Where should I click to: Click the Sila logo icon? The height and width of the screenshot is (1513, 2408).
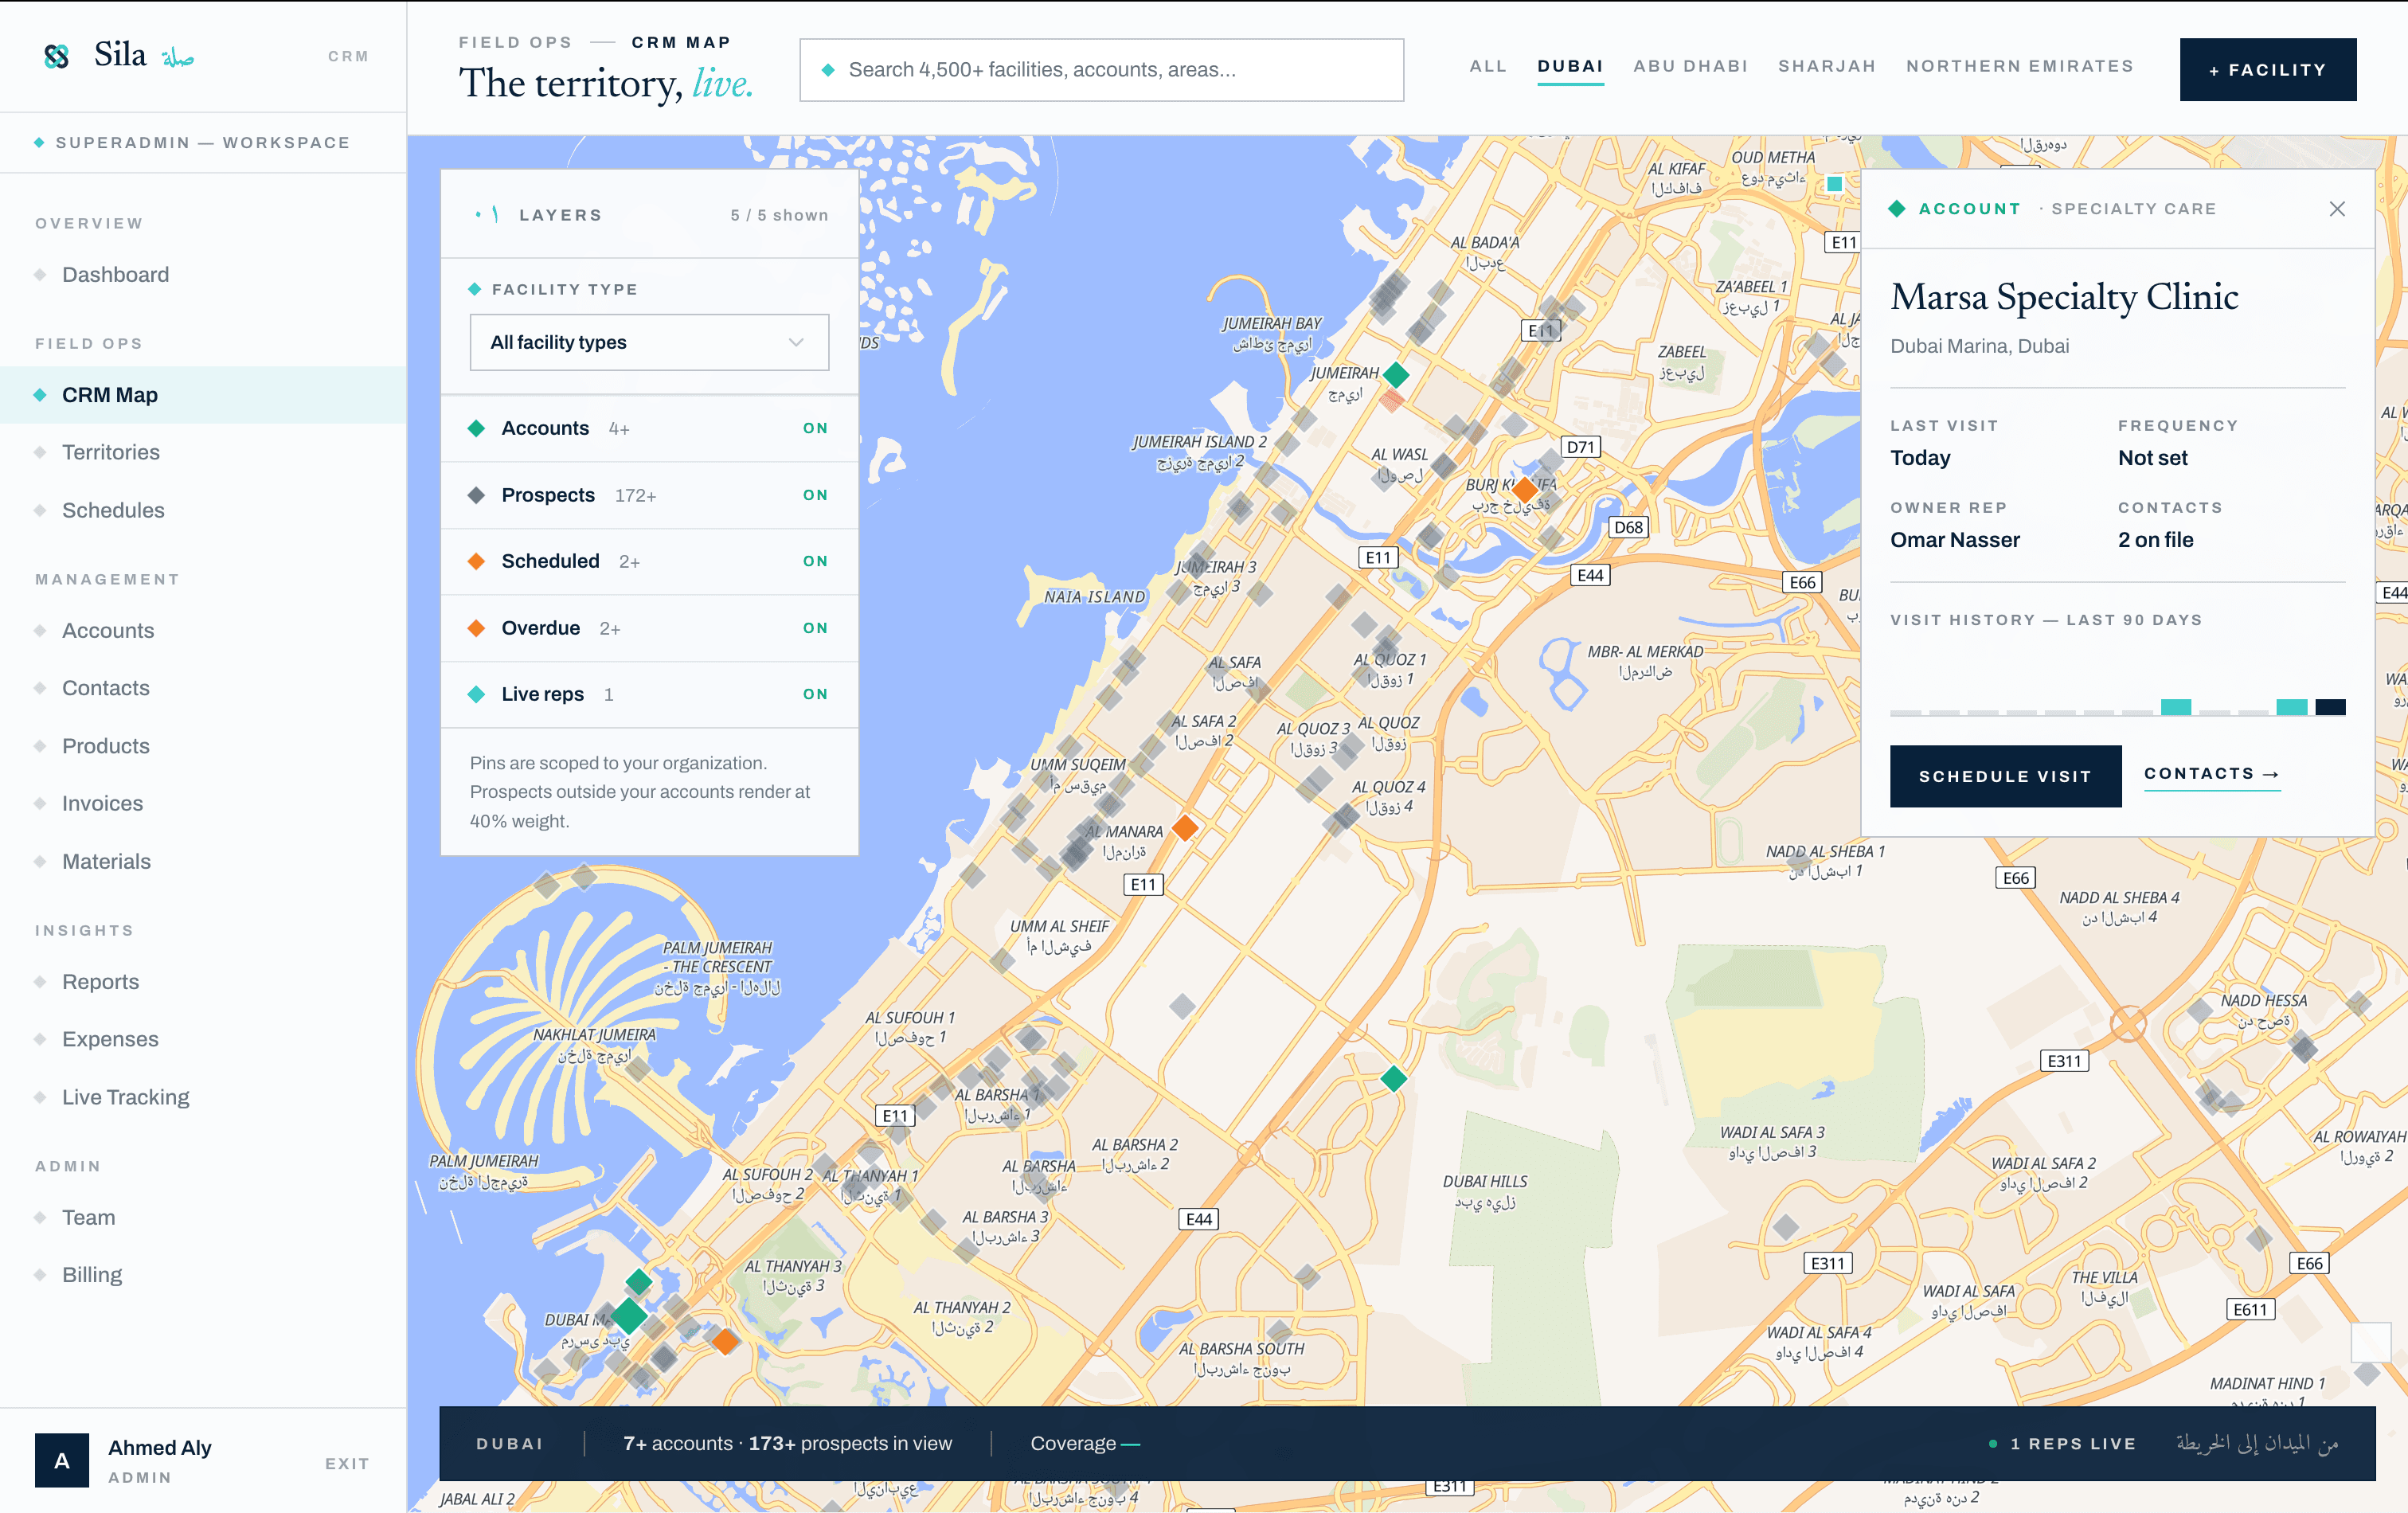(x=57, y=56)
